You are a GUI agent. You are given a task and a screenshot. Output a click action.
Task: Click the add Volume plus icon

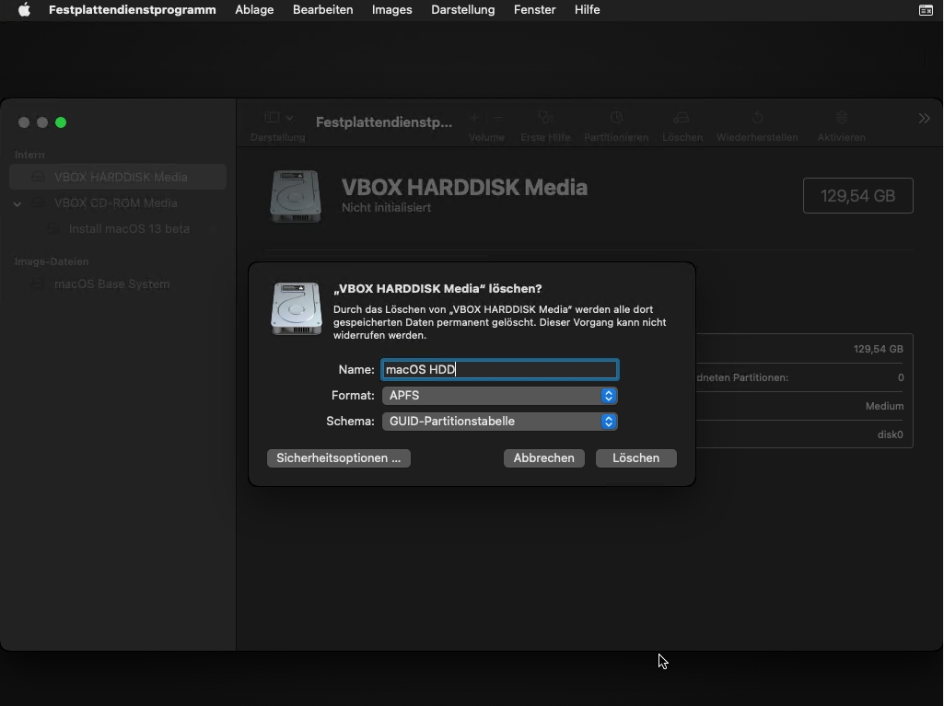click(x=475, y=118)
